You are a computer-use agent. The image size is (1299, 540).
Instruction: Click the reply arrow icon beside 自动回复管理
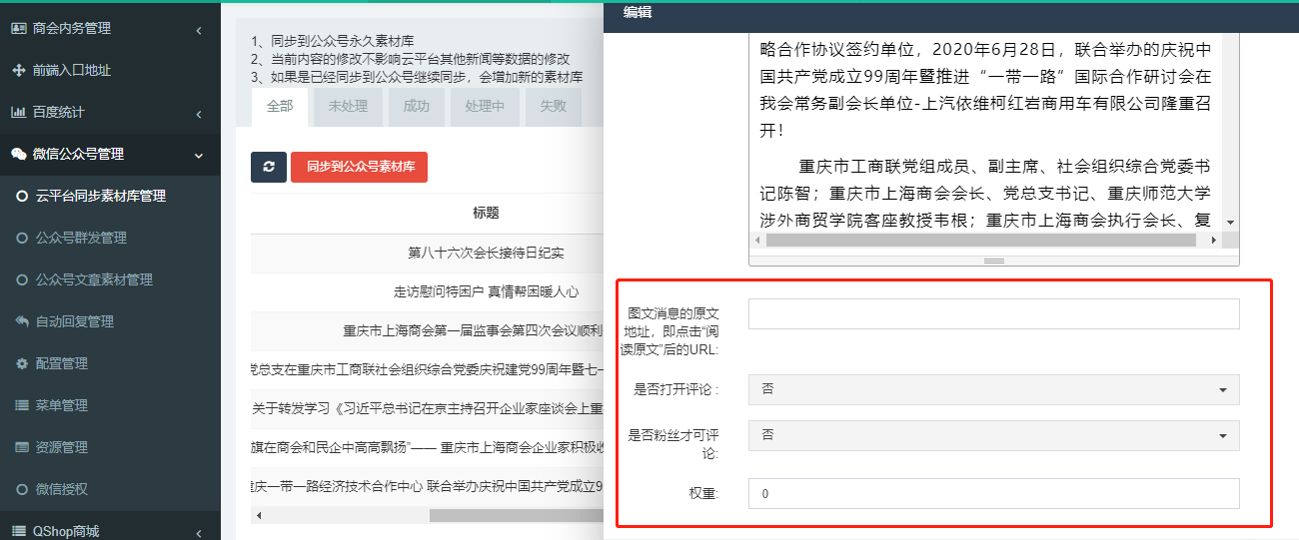[x=22, y=321]
